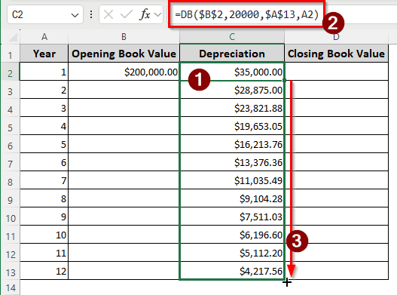Select the $23,821.88 depreciation cell
Viewport: 397px width, 295px height.
pyautogui.click(x=232, y=108)
